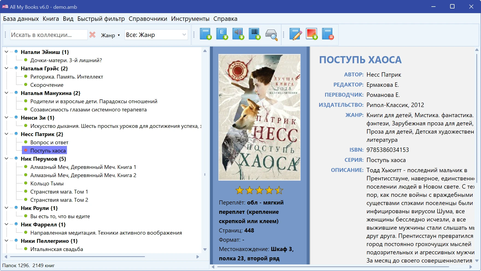Open the Книга menu
481x271 pixels.
coord(51,19)
